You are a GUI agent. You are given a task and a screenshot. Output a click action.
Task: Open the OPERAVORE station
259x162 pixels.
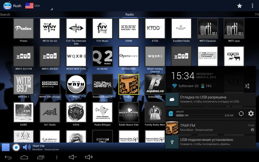click(x=129, y=56)
